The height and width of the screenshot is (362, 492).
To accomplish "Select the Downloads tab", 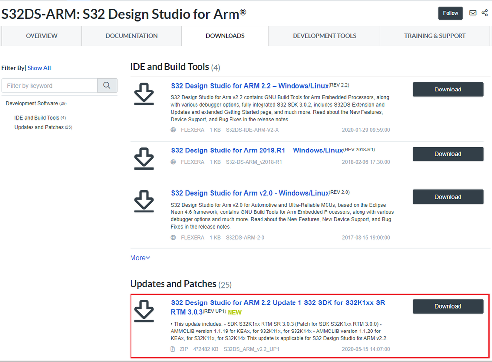I will click(225, 36).
